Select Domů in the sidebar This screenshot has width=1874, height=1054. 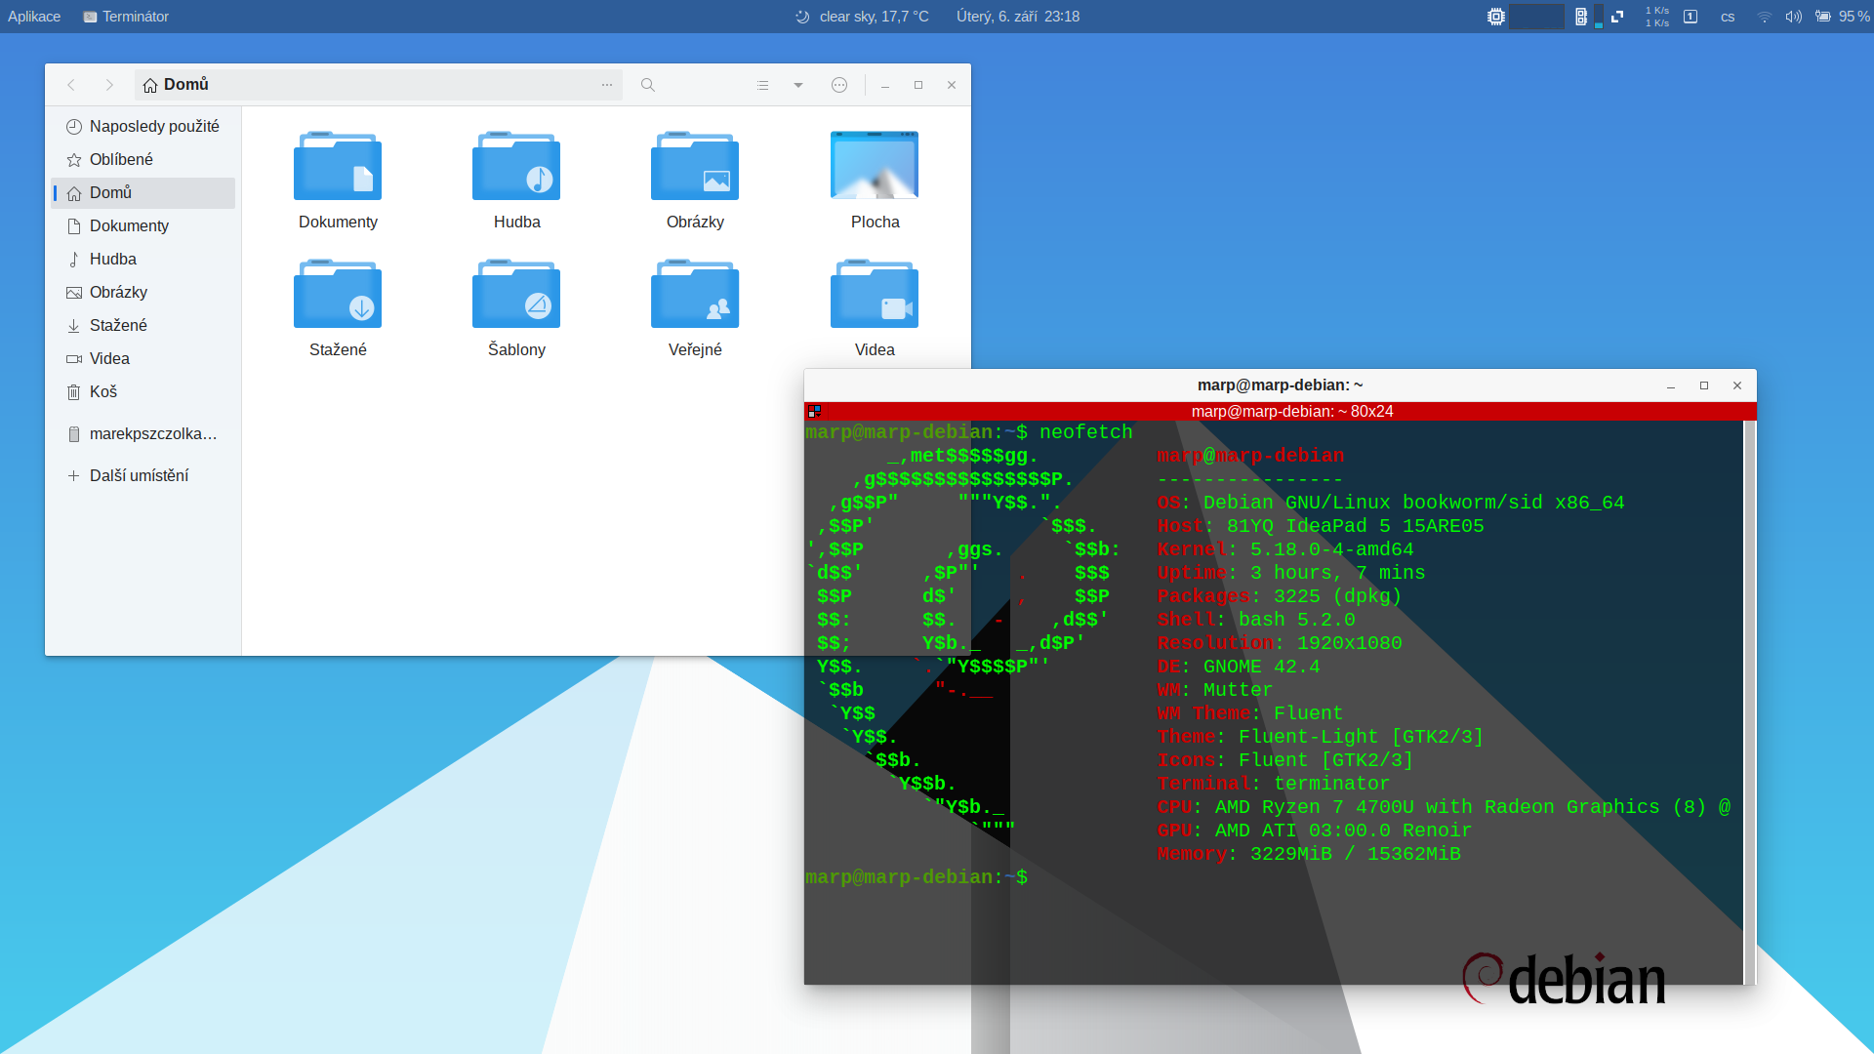point(143,192)
